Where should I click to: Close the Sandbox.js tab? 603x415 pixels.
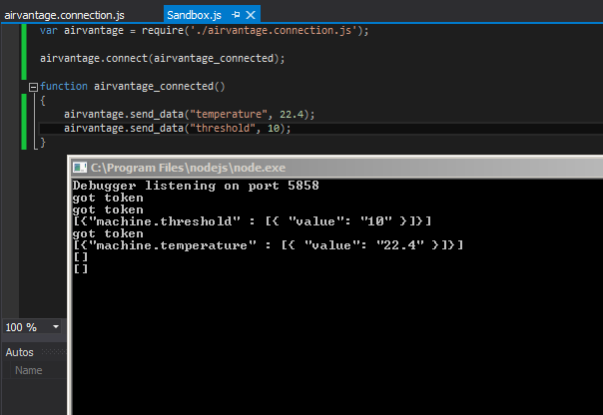click(250, 15)
